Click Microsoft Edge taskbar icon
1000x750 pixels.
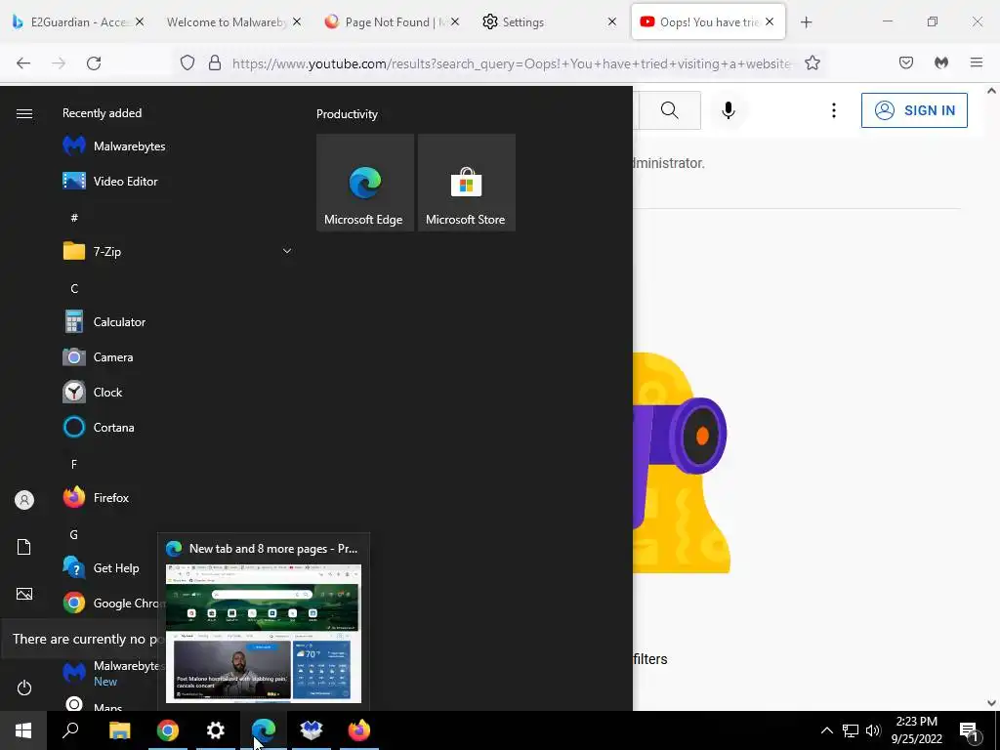click(264, 730)
